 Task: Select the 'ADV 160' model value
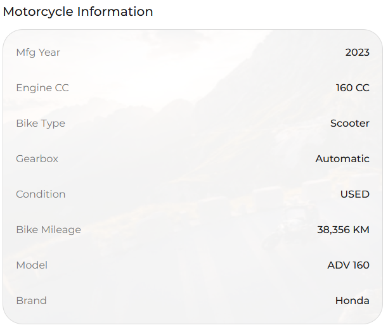click(x=348, y=265)
